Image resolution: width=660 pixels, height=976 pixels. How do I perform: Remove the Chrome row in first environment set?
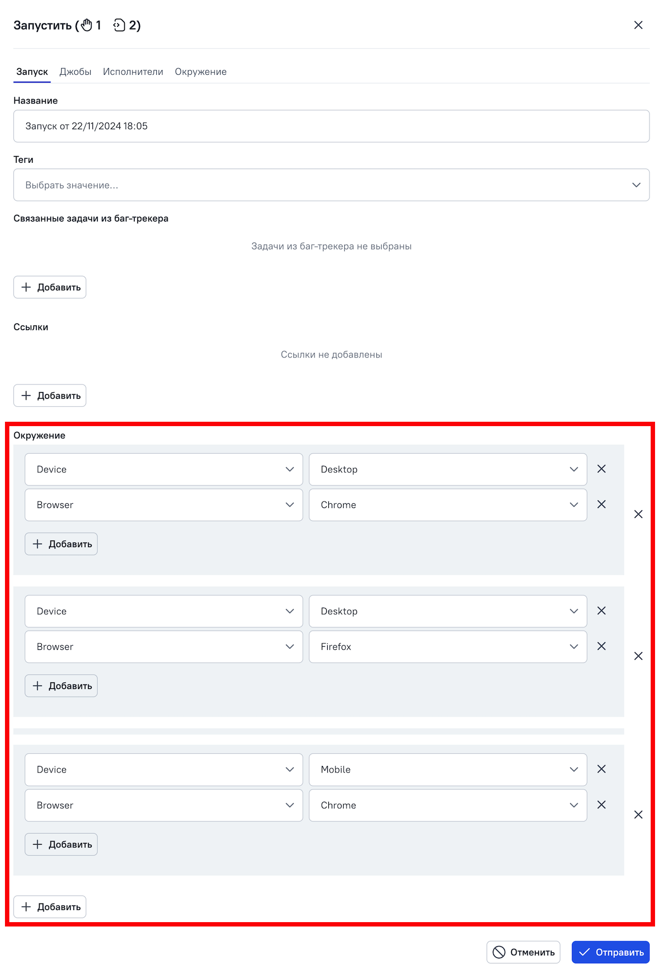(x=601, y=504)
